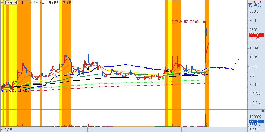Toggle the square marker before series 1
The width and height of the screenshot is (265, 132).
pyautogui.click(x=19, y=2)
